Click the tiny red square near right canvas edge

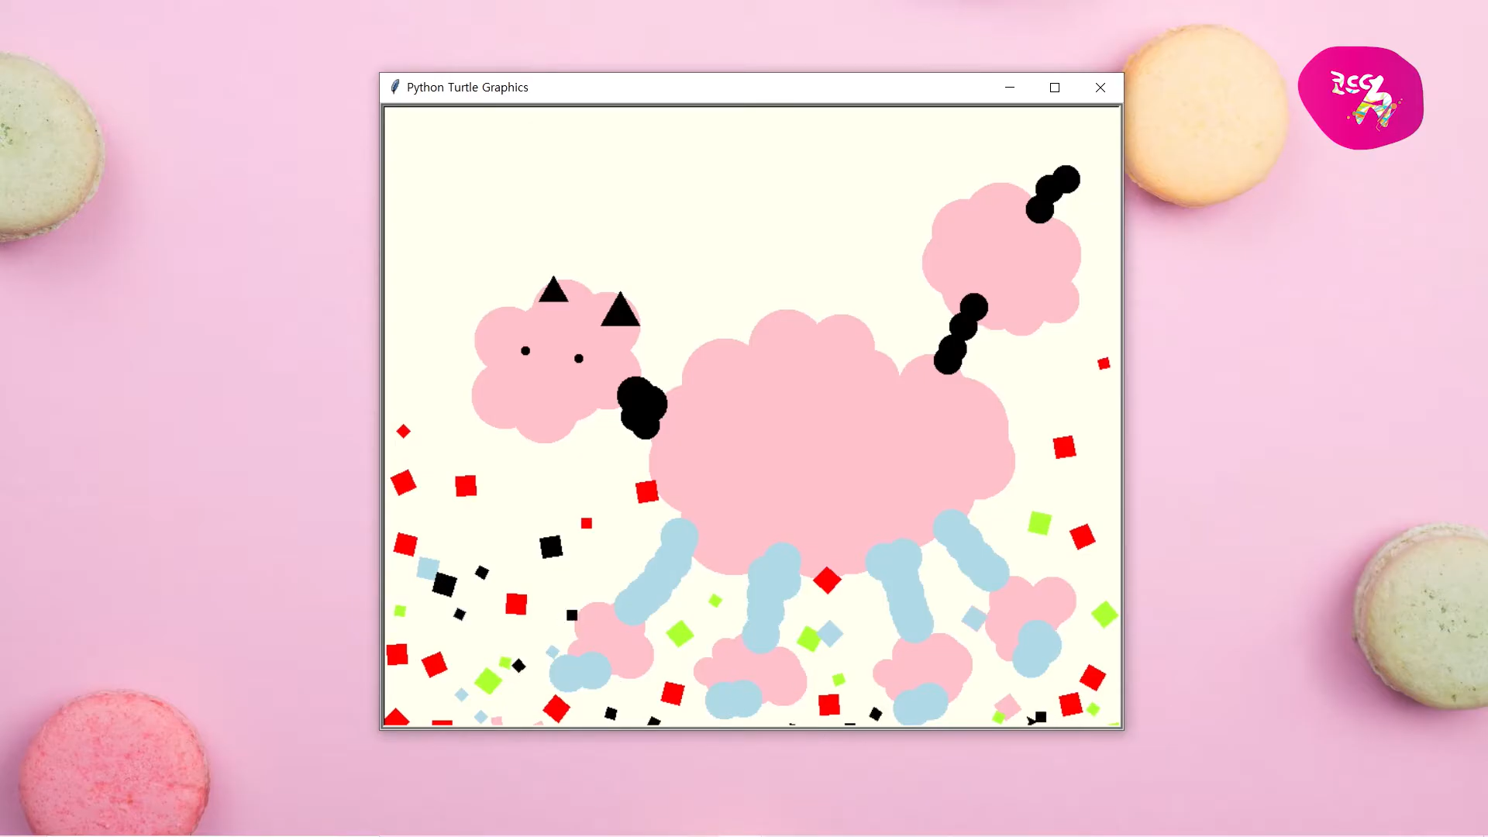pos(1104,363)
